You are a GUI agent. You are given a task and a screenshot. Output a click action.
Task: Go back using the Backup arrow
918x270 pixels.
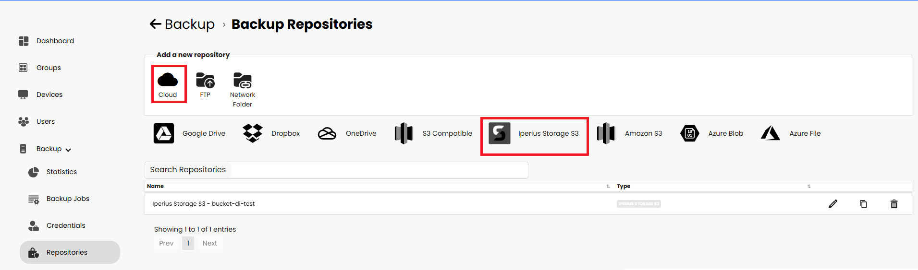point(156,24)
